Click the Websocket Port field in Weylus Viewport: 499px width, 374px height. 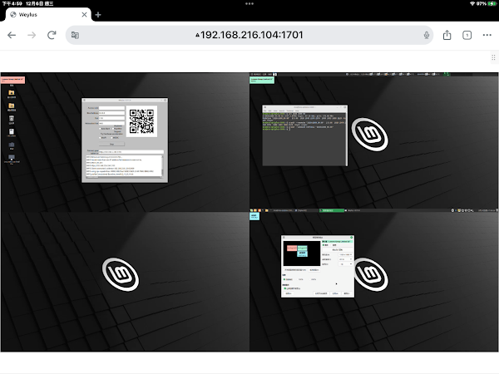click(111, 123)
